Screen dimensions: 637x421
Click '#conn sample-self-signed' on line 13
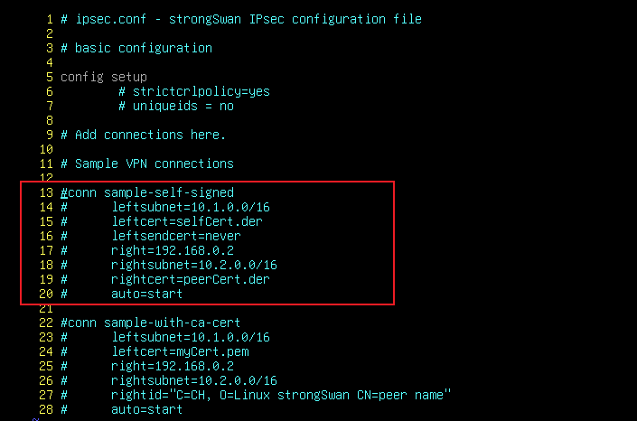(x=147, y=192)
